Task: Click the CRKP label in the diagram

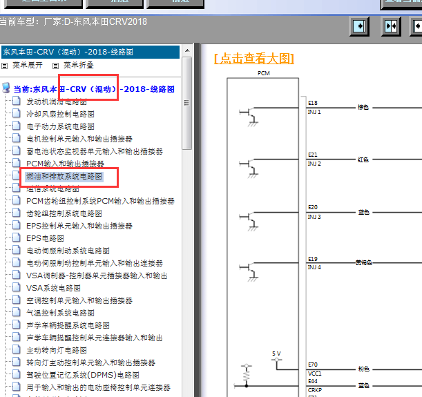Action: [x=315, y=390]
